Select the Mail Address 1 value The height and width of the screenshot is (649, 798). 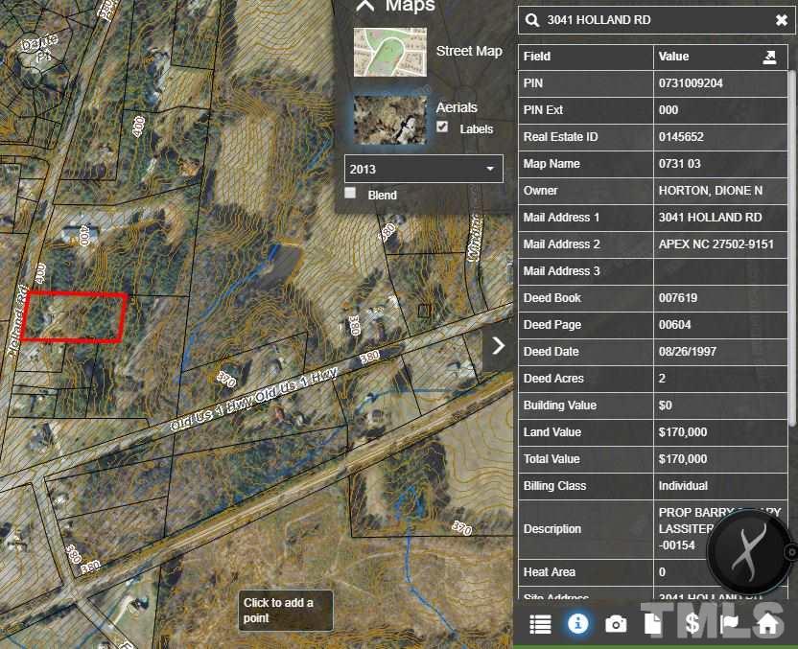[x=720, y=218]
